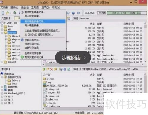
Task: Click the green up-folder icon in local toolbar
Action: (x=44, y=69)
